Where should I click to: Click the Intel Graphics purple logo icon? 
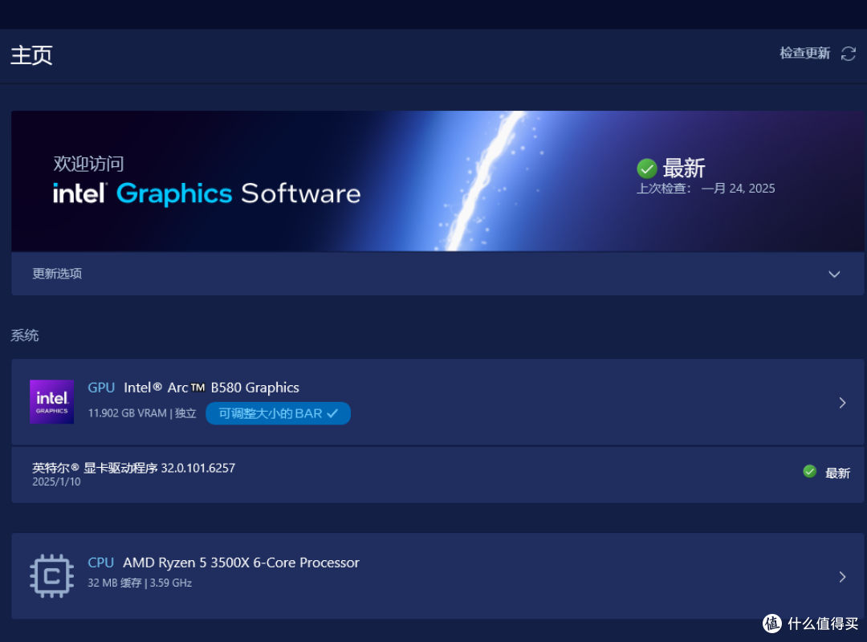52,402
